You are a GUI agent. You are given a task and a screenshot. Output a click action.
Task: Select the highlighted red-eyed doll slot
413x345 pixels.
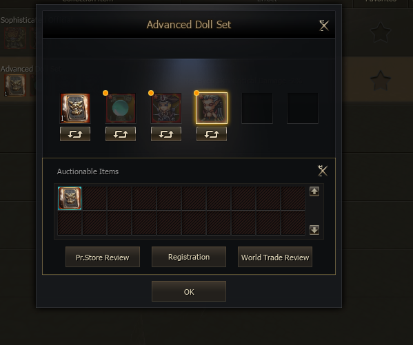(212, 108)
